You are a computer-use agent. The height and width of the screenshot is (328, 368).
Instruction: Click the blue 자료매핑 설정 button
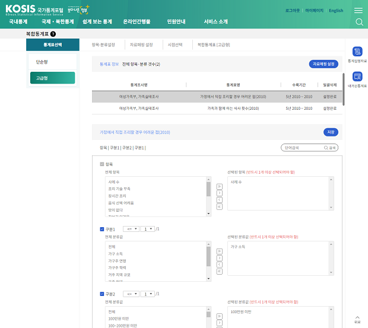pyautogui.click(x=323, y=64)
